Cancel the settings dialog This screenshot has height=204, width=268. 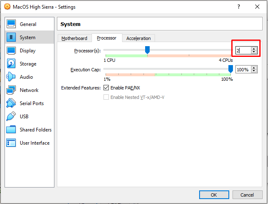(247, 195)
